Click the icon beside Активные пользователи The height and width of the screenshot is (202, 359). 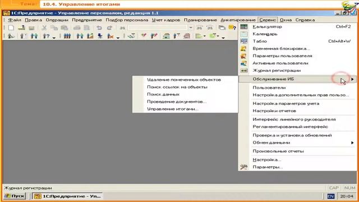click(243, 63)
